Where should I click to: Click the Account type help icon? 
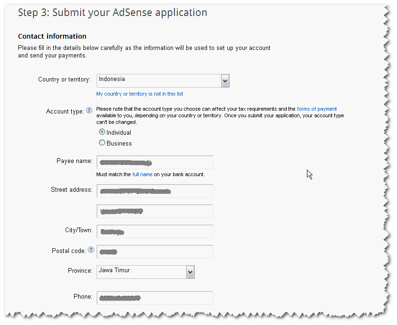(89, 111)
